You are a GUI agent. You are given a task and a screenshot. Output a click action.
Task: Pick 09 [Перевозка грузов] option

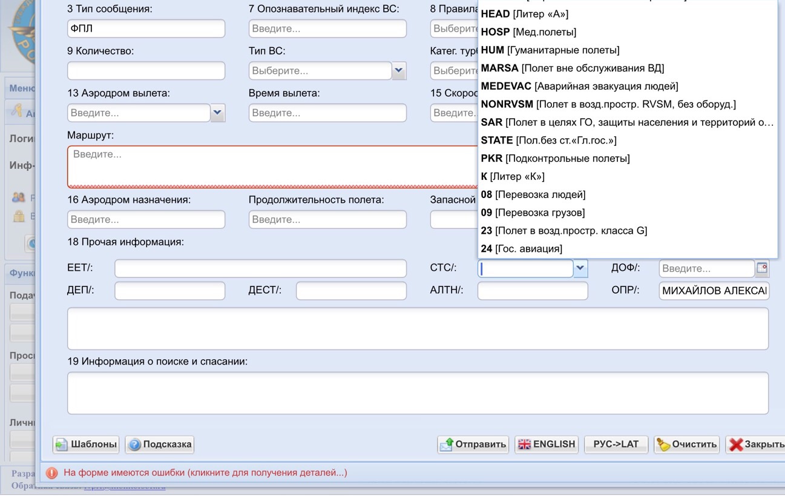[533, 213]
